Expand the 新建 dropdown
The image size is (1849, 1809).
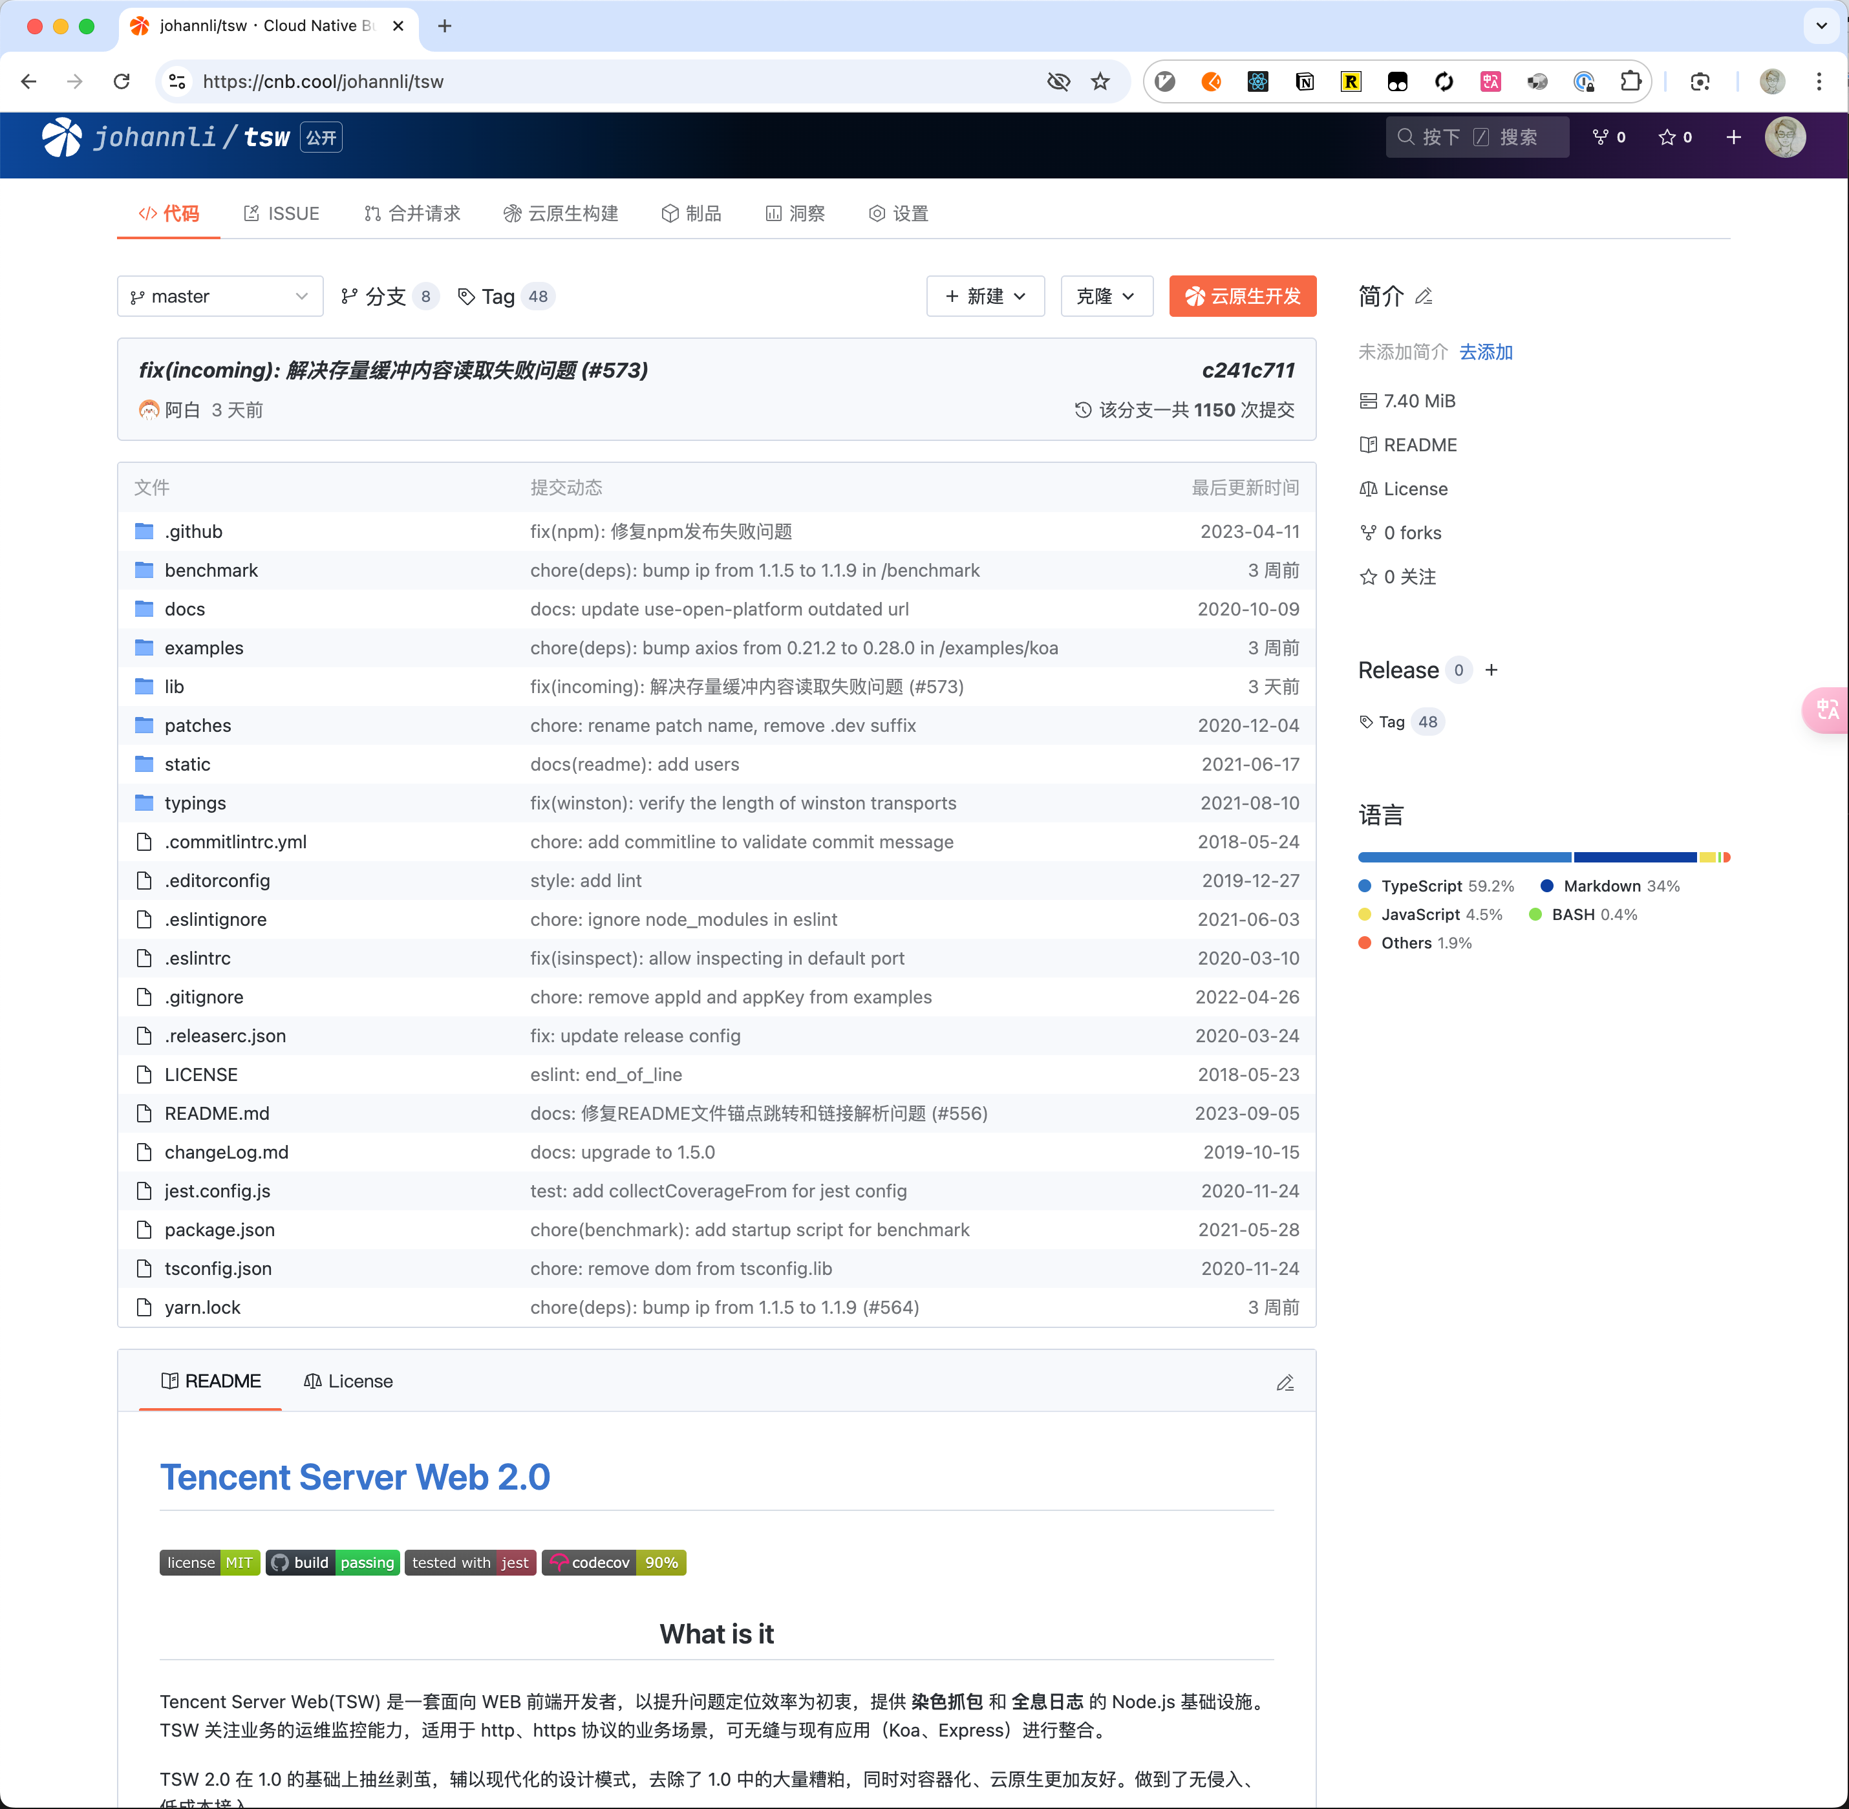pos(985,296)
